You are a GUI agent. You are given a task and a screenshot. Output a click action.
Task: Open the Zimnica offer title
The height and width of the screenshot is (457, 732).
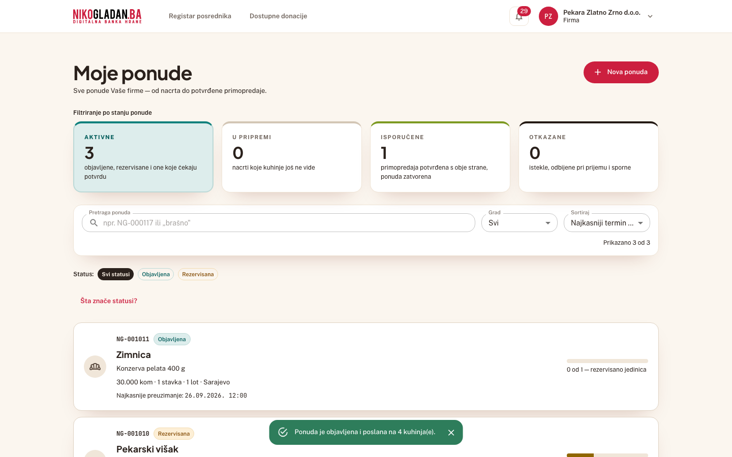tap(134, 355)
